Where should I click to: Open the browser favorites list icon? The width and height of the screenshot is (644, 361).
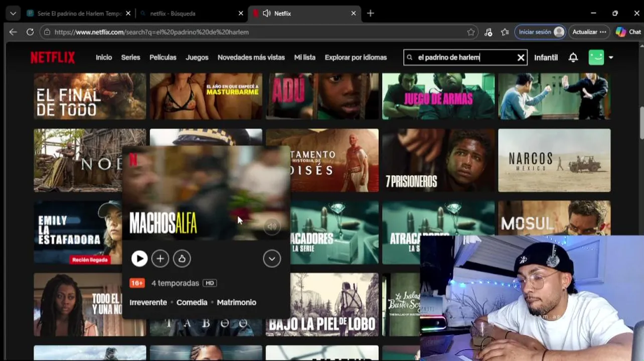pos(505,32)
